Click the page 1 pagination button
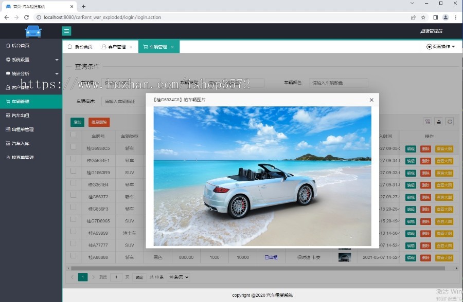The image size is (463, 302). pos(83,277)
